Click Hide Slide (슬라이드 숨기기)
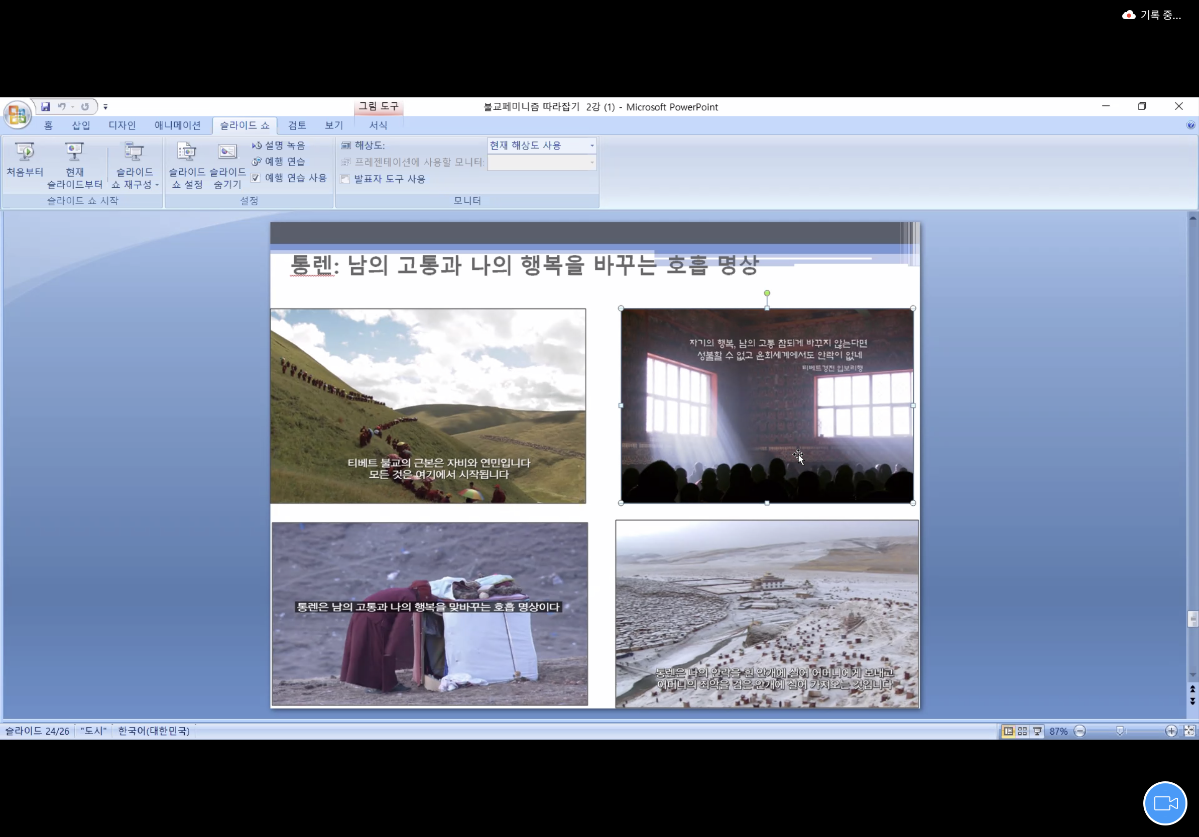The height and width of the screenshot is (837, 1199). (227, 166)
